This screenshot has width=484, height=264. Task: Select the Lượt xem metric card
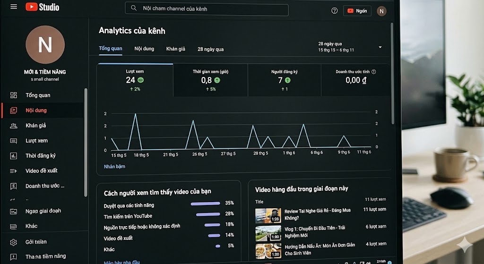[x=135, y=80]
